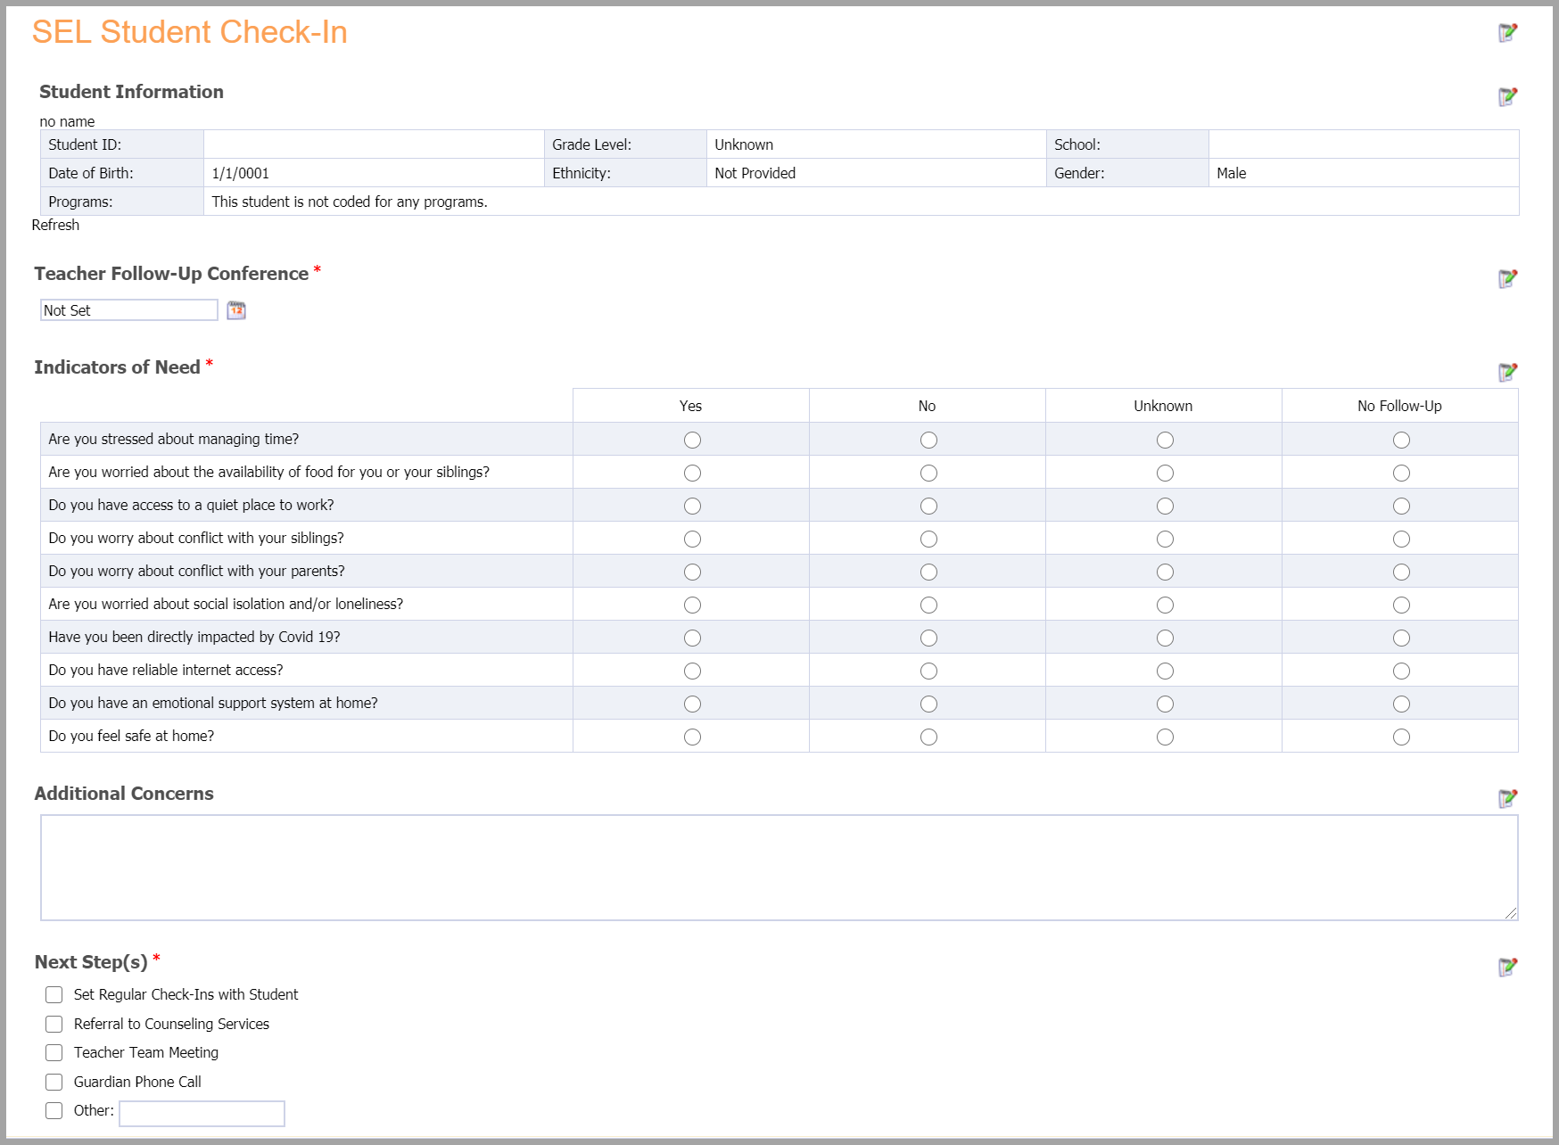Image resolution: width=1559 pixels, height=1145 pixels.
Task: Select Yes for directly impacted by Covid 19
Action: click(692, 638)
